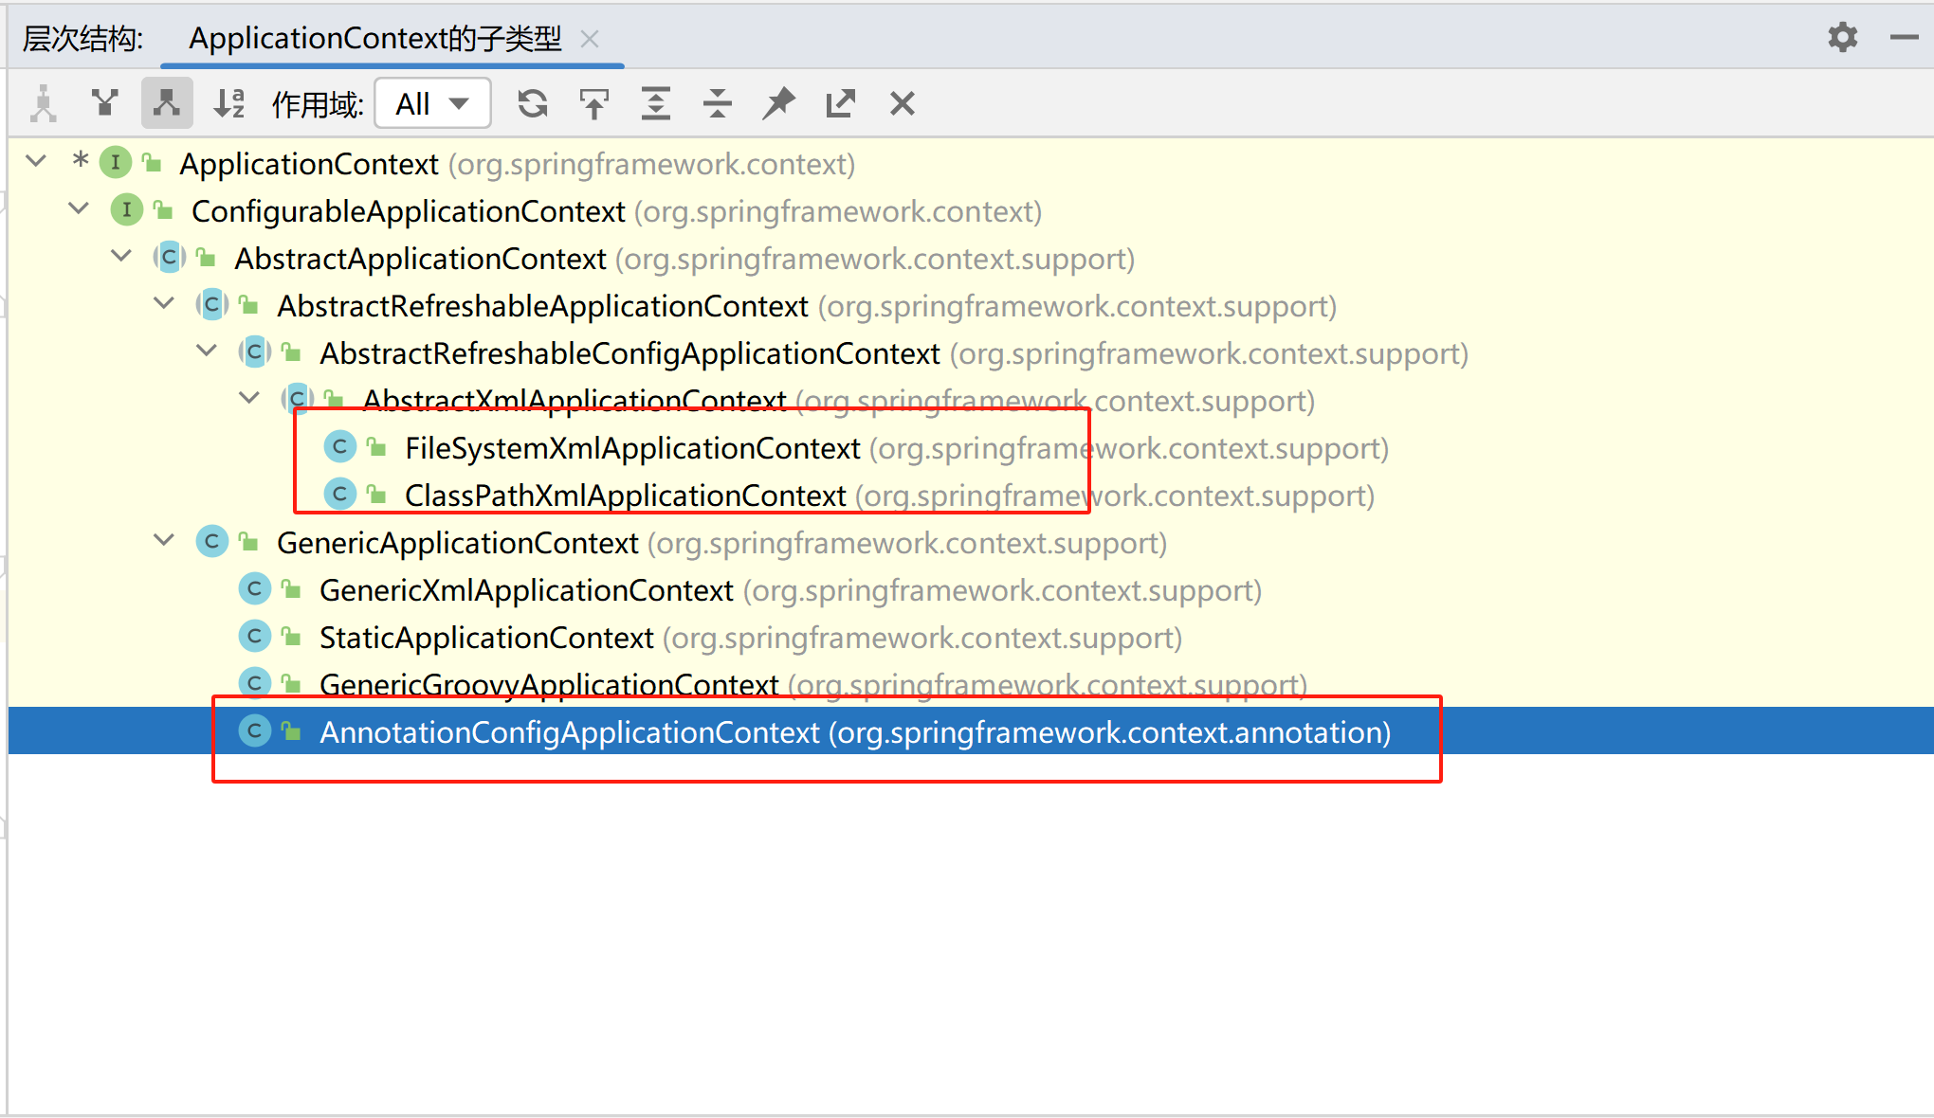The width and height of the screenshot is (1934, 1118).
Task: Select ApplicationContext in the tree
Action: [x=971, y=163]
